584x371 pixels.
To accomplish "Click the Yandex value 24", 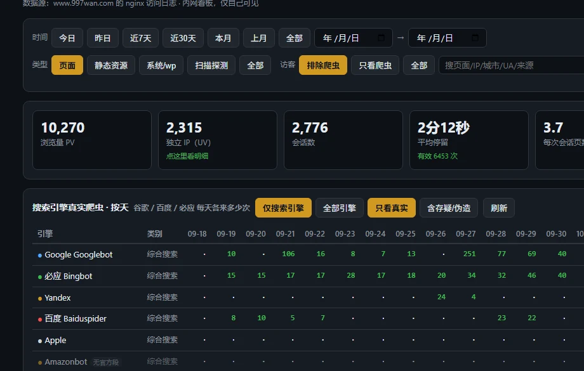I will pyautogui.click(x=441, y=297).
